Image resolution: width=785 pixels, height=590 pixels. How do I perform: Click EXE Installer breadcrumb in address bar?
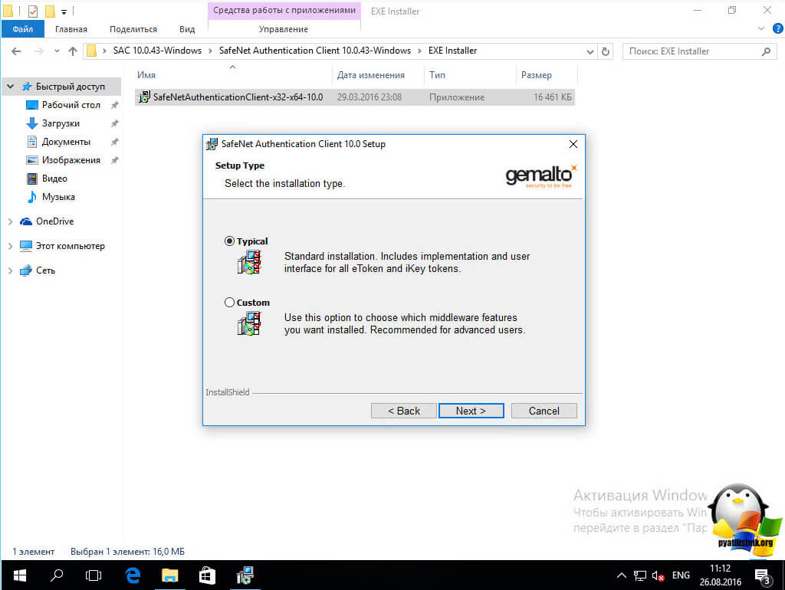click(452, 51)
